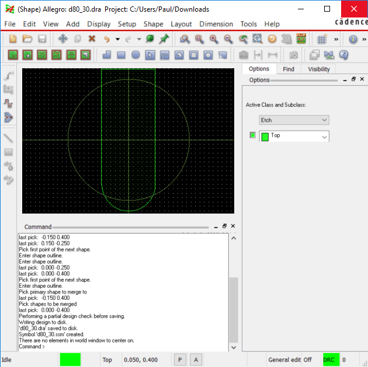Refresh display with orange circular arrow
The image size is (368, 367).
[272, 39]
